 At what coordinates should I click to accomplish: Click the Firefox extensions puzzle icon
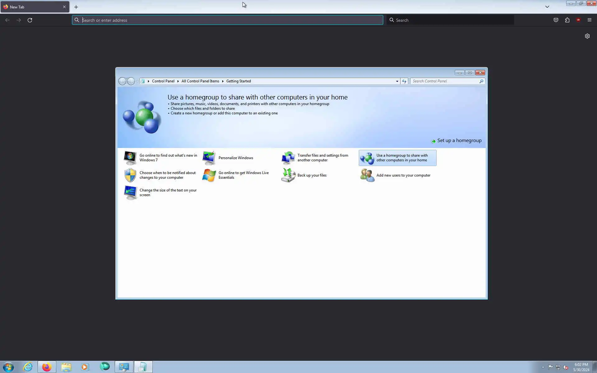coord(567,20)
